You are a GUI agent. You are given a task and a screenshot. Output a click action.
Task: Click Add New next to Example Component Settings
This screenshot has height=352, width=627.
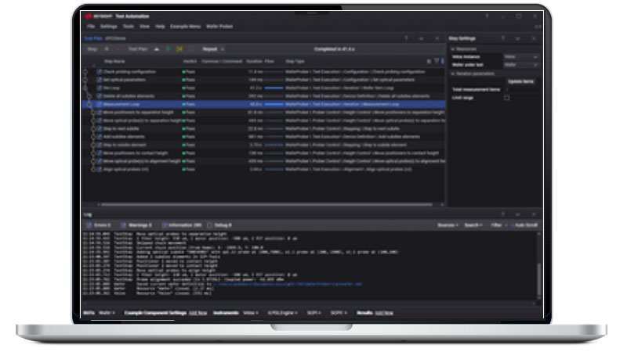click(x=198, y=313)
